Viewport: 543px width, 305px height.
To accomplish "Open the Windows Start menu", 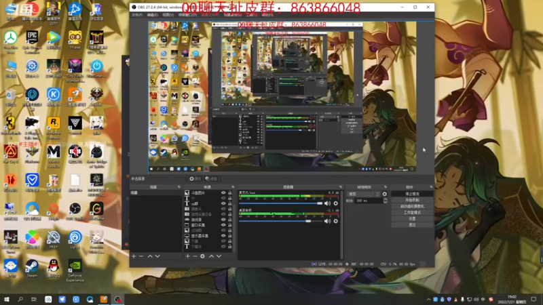I will point(7,299).
